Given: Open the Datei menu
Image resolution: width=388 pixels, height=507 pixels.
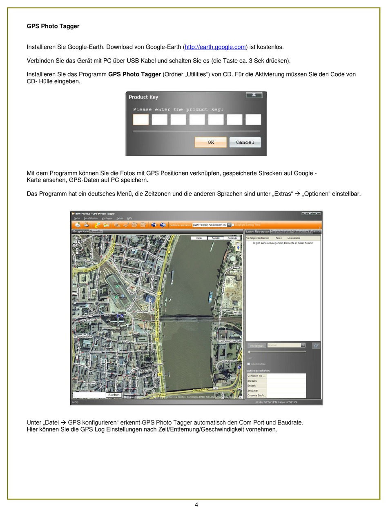Looking at the screenshot, I should coord(77,218).
